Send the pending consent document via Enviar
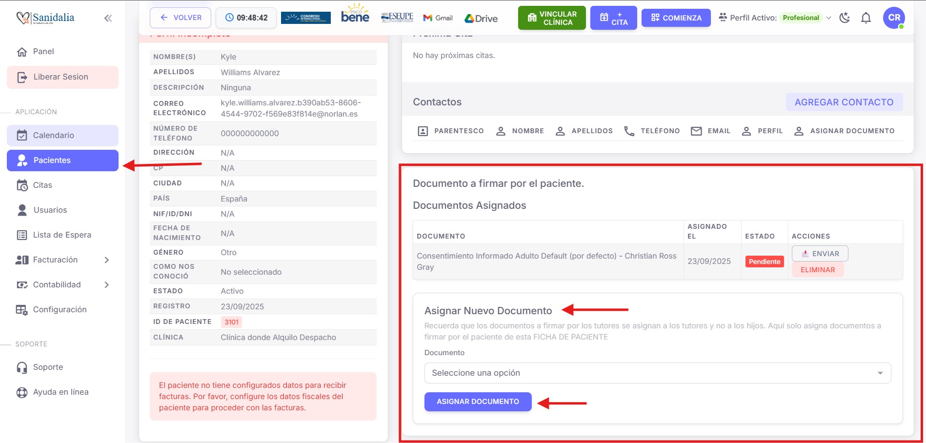The image size is (926, 443). tap(820, 254)
